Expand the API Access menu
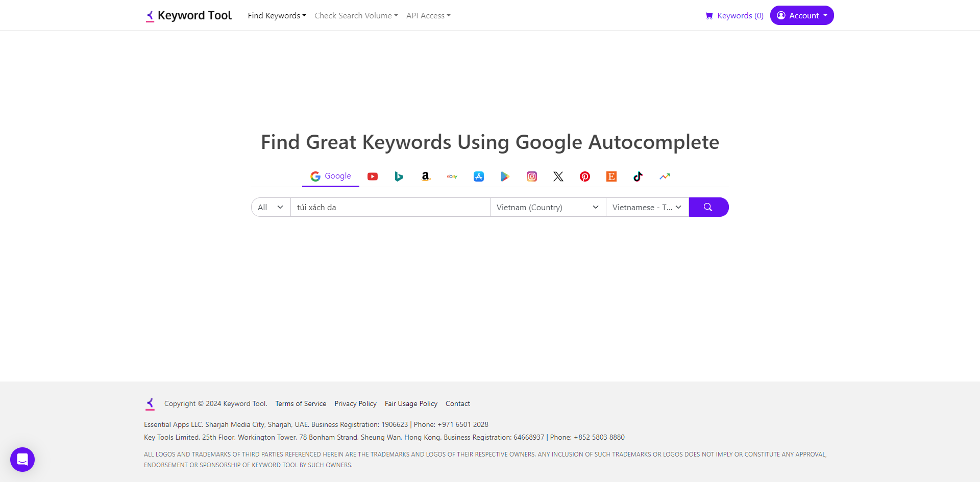 click(x=428, y=16)
